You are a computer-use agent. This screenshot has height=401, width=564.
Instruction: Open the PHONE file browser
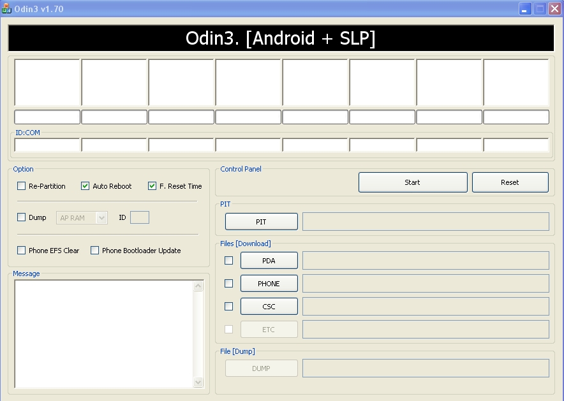click(269, 283)
